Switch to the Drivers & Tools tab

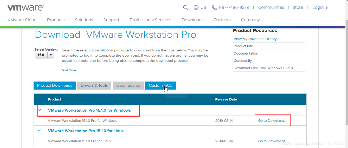[94, 85]
